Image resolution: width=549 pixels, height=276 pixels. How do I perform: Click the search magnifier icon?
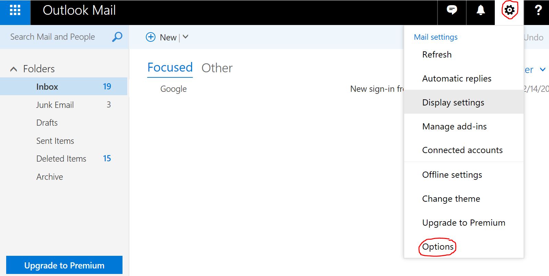tap(117, 37)
